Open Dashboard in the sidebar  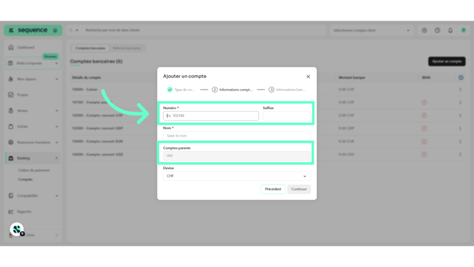(x=32, y=48)
